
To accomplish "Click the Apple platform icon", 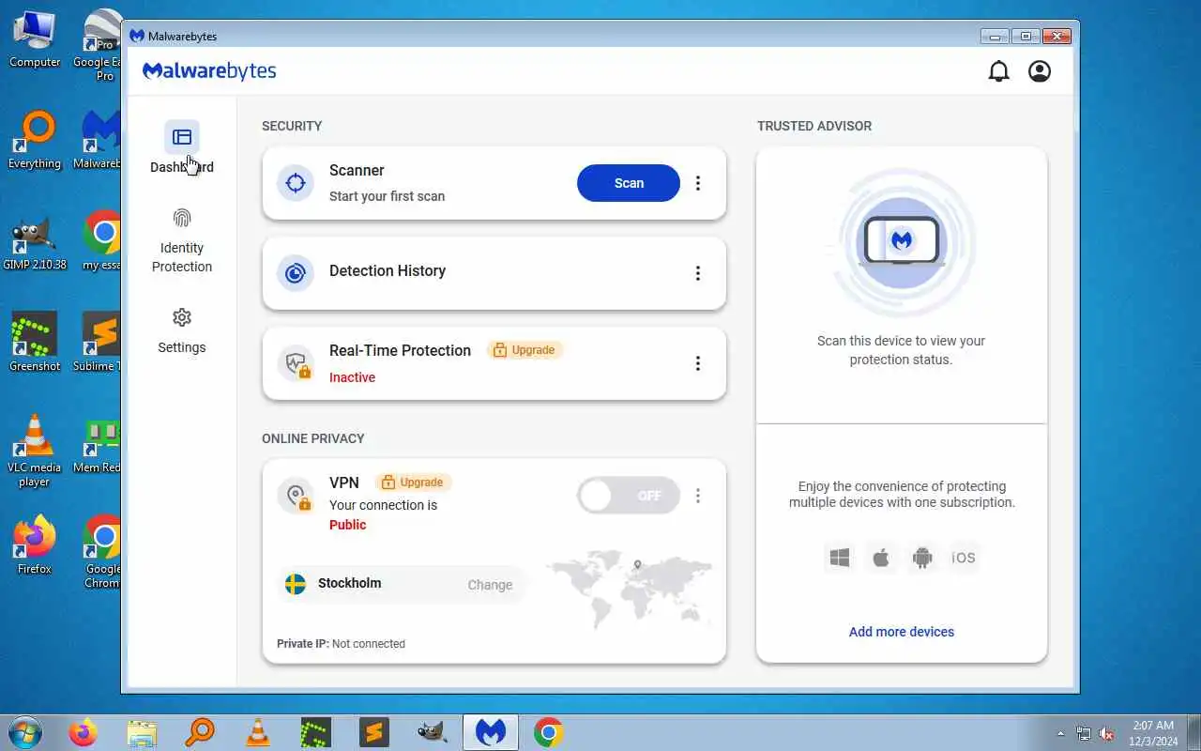I will (881, 558).
